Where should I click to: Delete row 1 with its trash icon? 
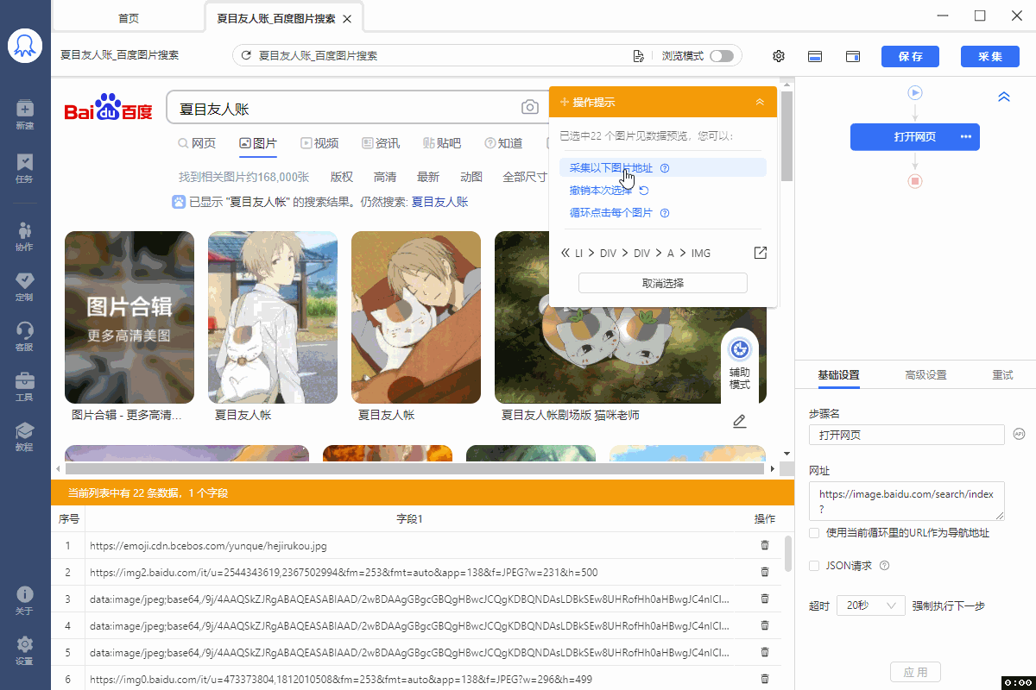click(764, 545)
